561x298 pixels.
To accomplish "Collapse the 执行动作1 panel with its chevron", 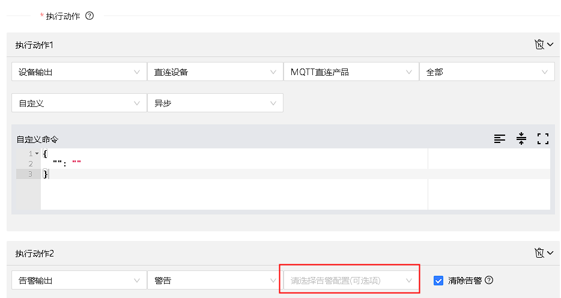I will tap(550, 45).
